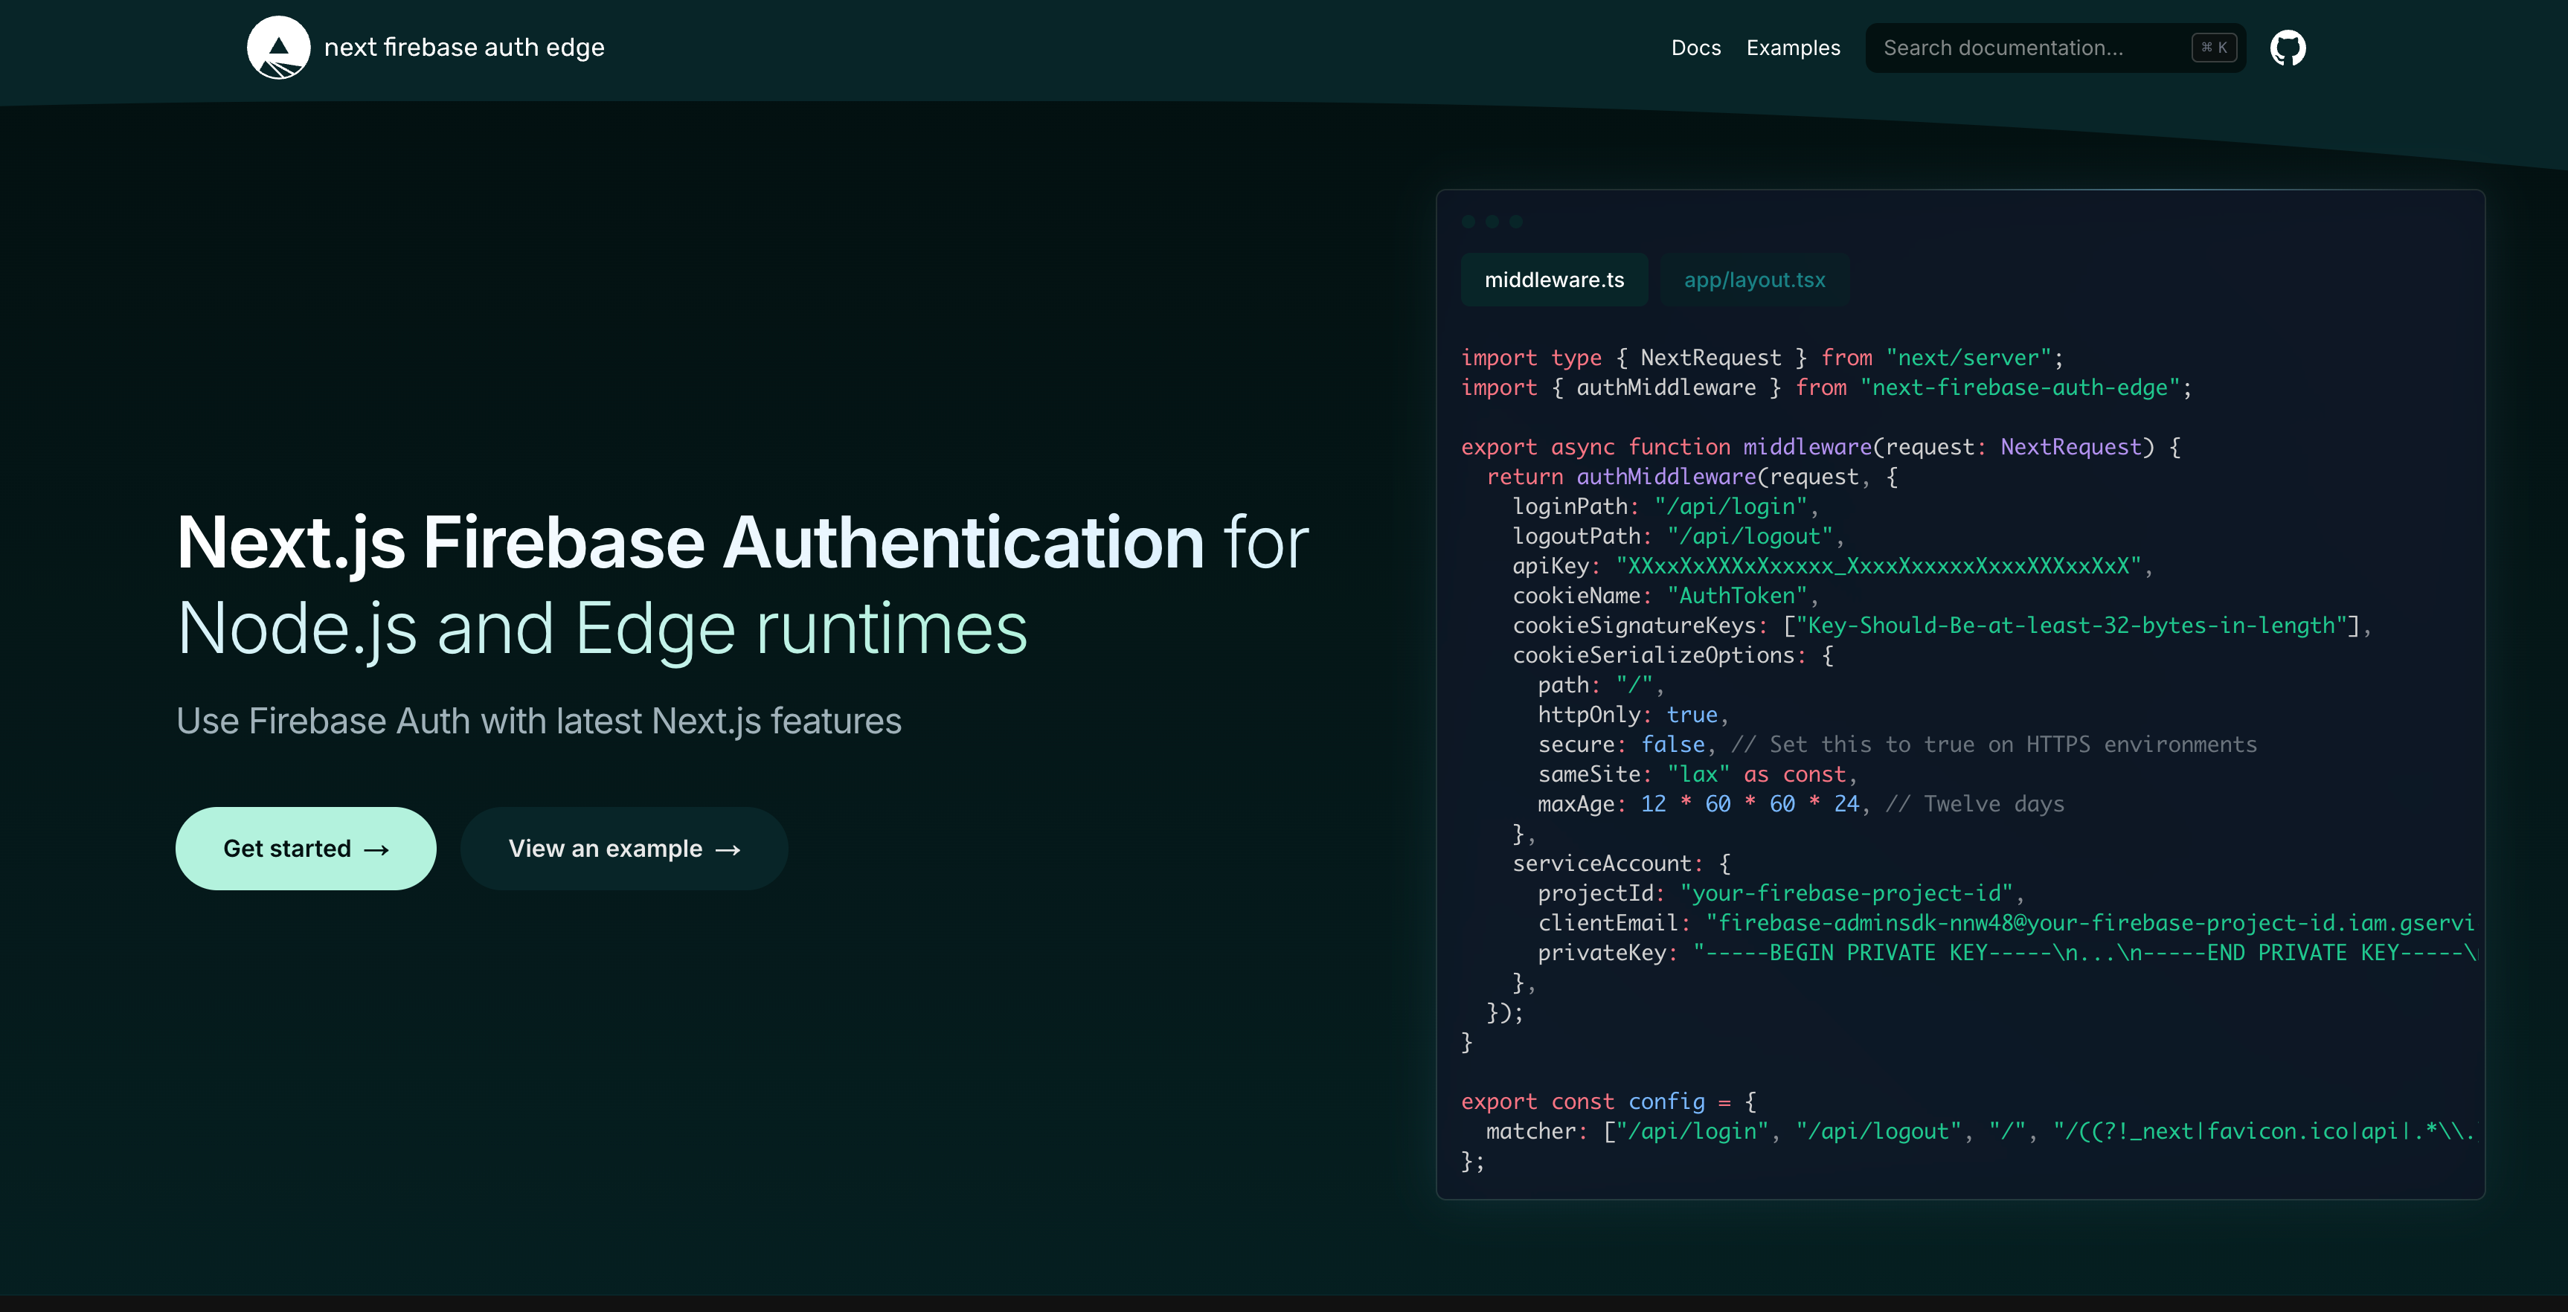Click the loginPath "/api/login" value
Viewport: 2568px width, 1312px height.
point(1730,507)
